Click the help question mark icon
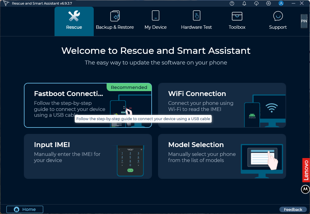The height and width of the screenshot is (214, 310). click(232, 3)
